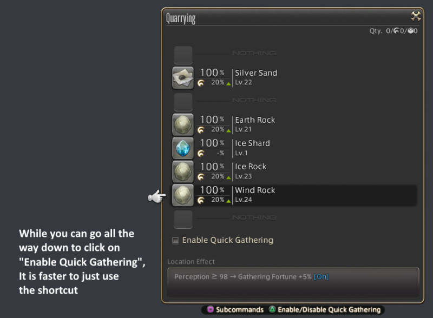Image resolution: width=433 pixels, height=318 pixels.
Task: Select the Ice Shard crystal icon
Action: (x=183, y=148)
